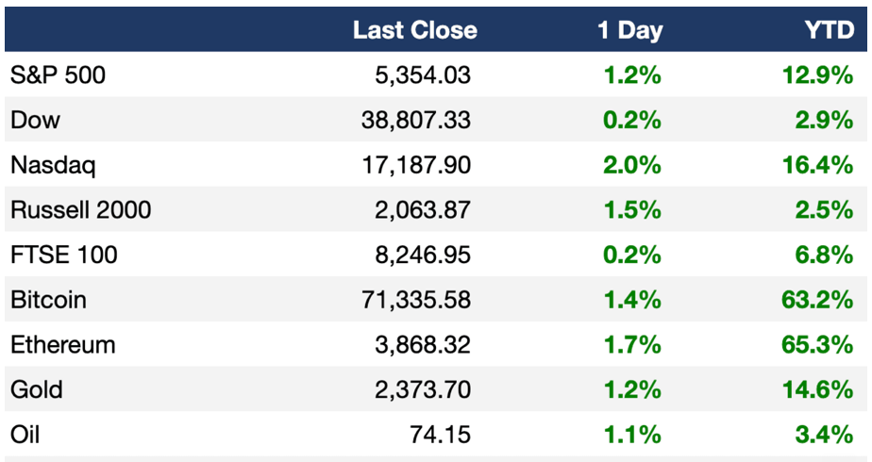
Task: Select the Russell 2000 row label
Action: [x=80, y=210]
